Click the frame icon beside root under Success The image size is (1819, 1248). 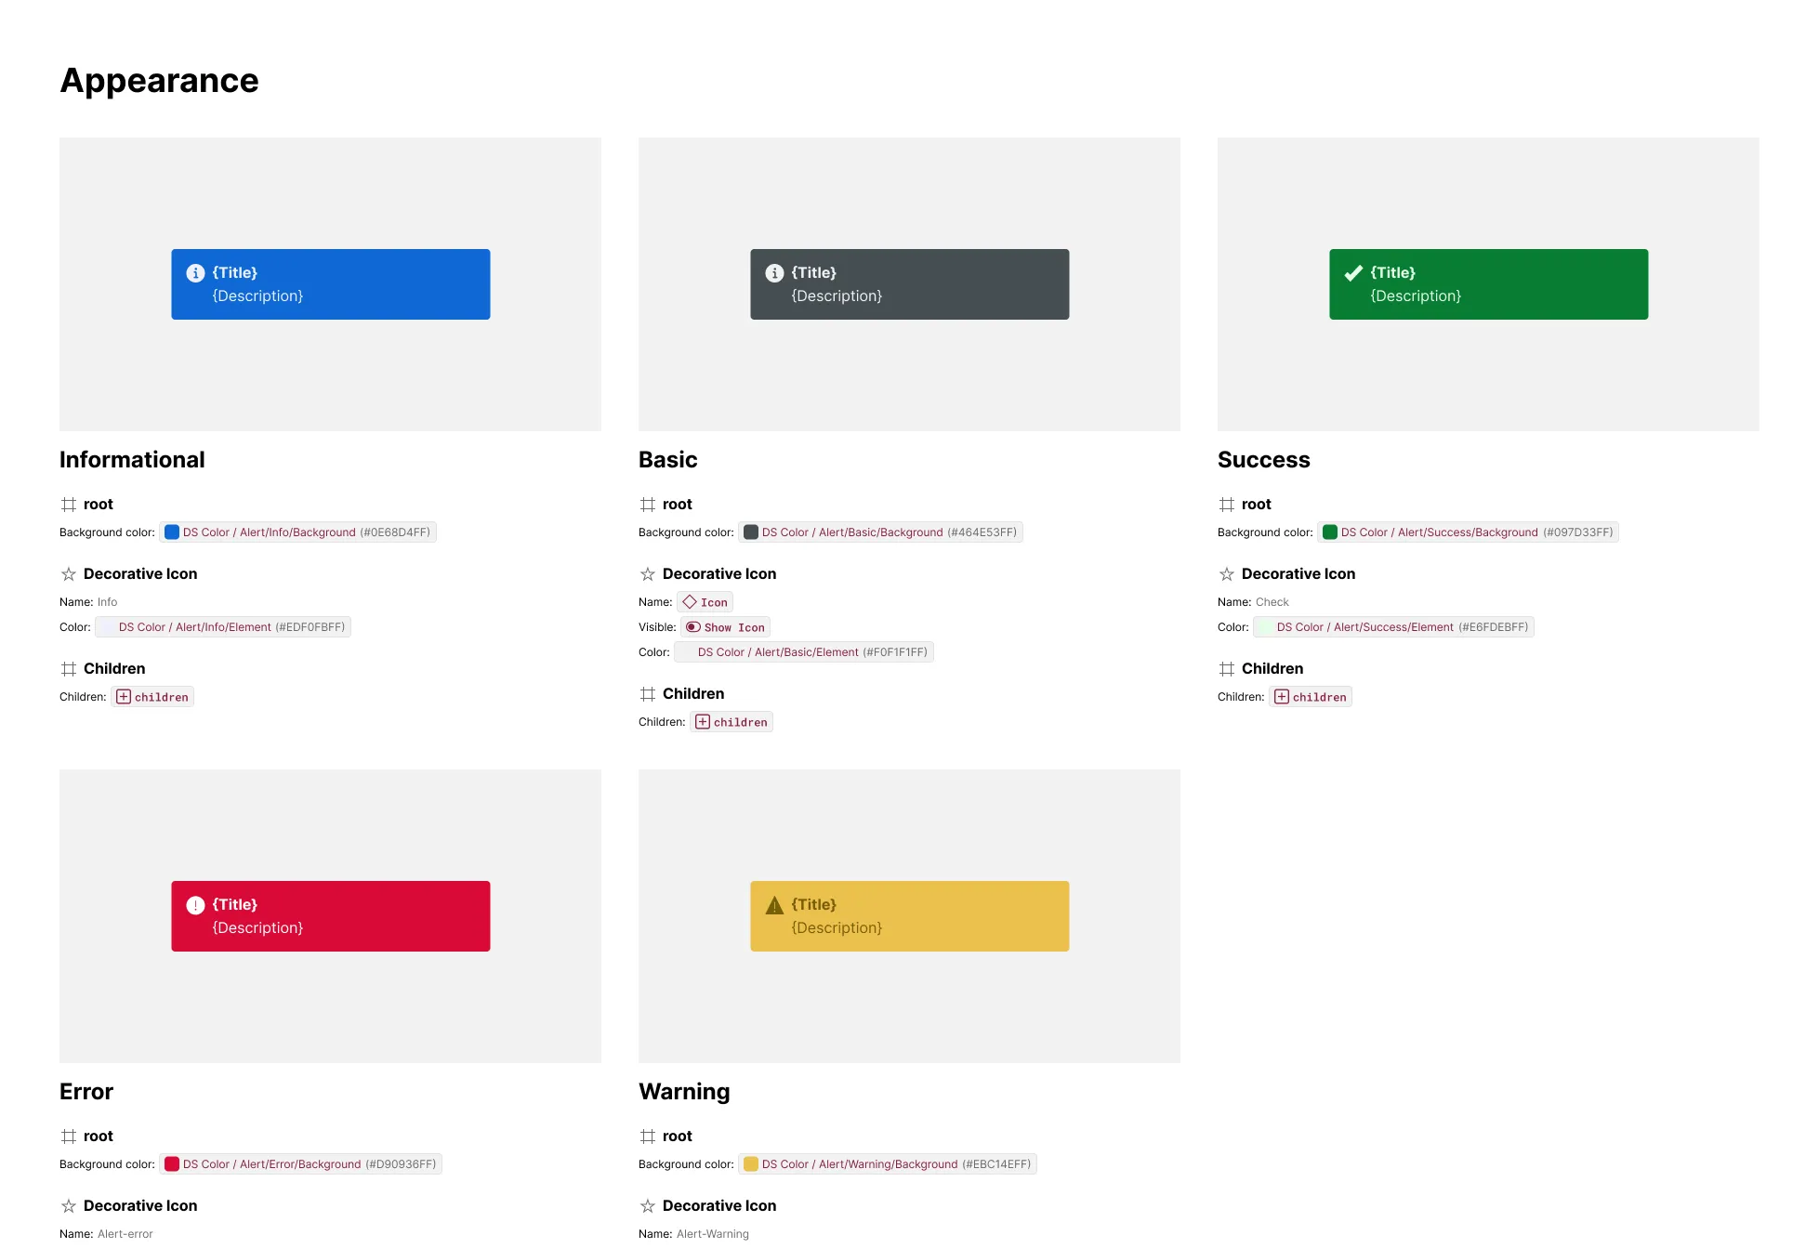1227,505
